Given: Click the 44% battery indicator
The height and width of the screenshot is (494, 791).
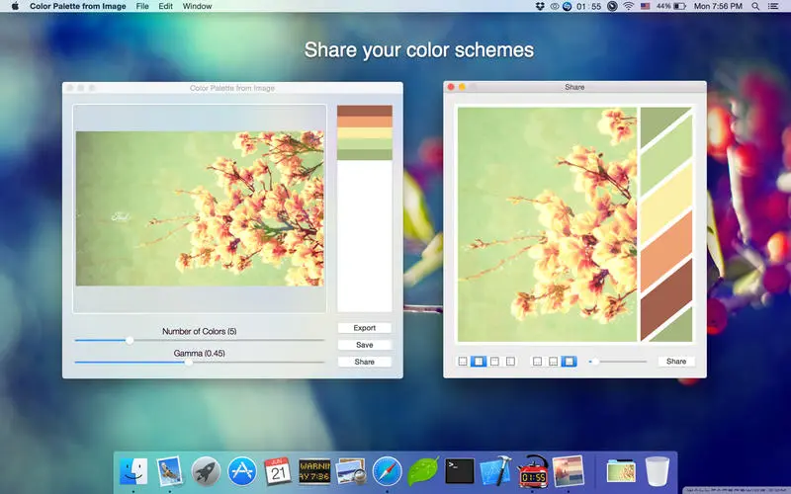Looking at the screenshot, I should pos(671,6).
